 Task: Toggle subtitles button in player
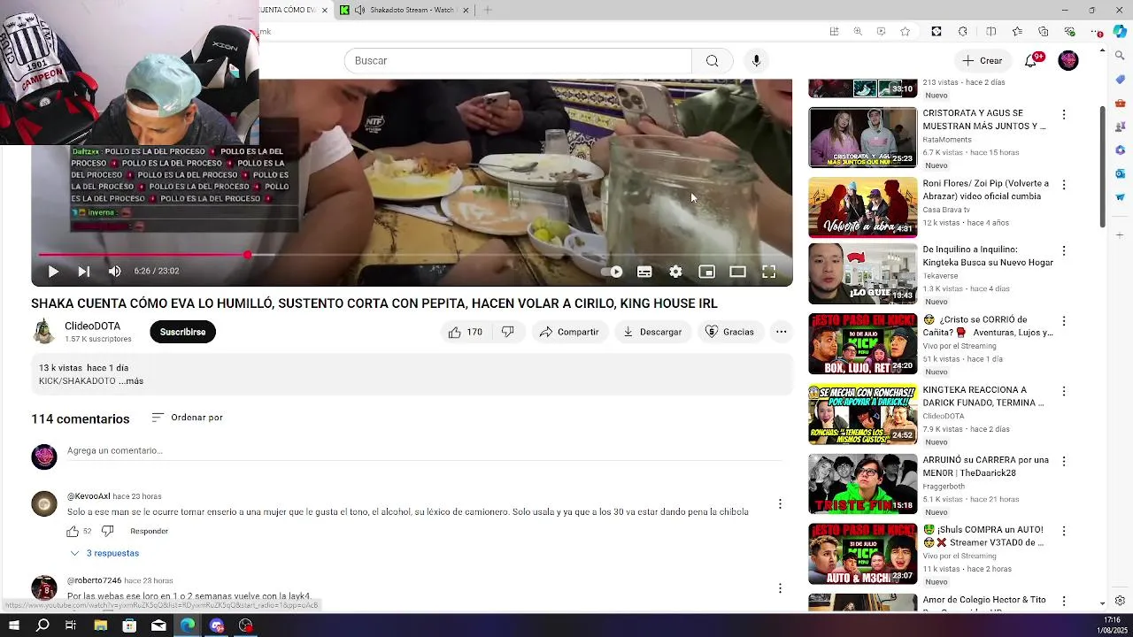644,272
